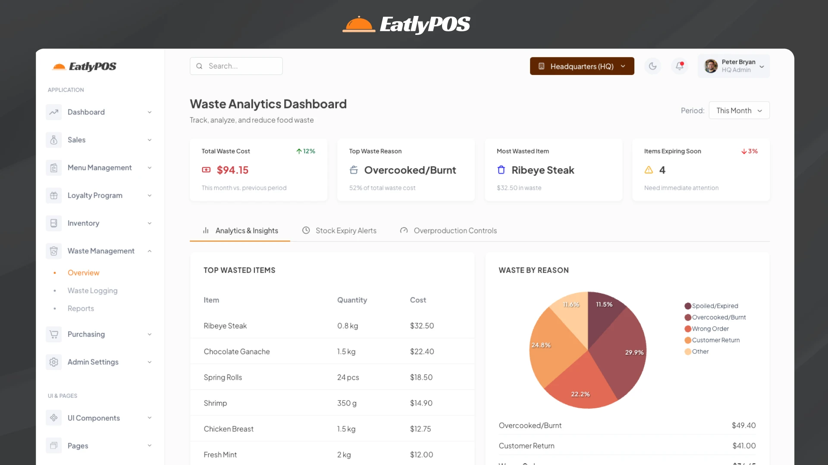Collapse the Waste Management chevron

click(x=150, y=251)
